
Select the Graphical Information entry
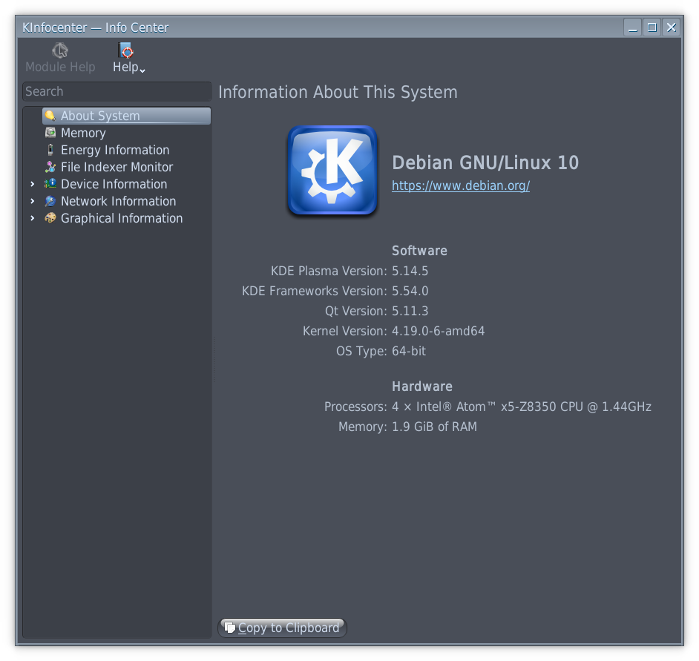point(121,218)
